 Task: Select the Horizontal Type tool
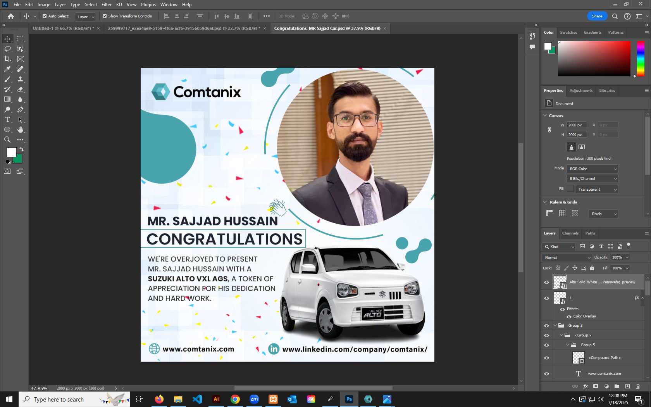coord(7,120)
